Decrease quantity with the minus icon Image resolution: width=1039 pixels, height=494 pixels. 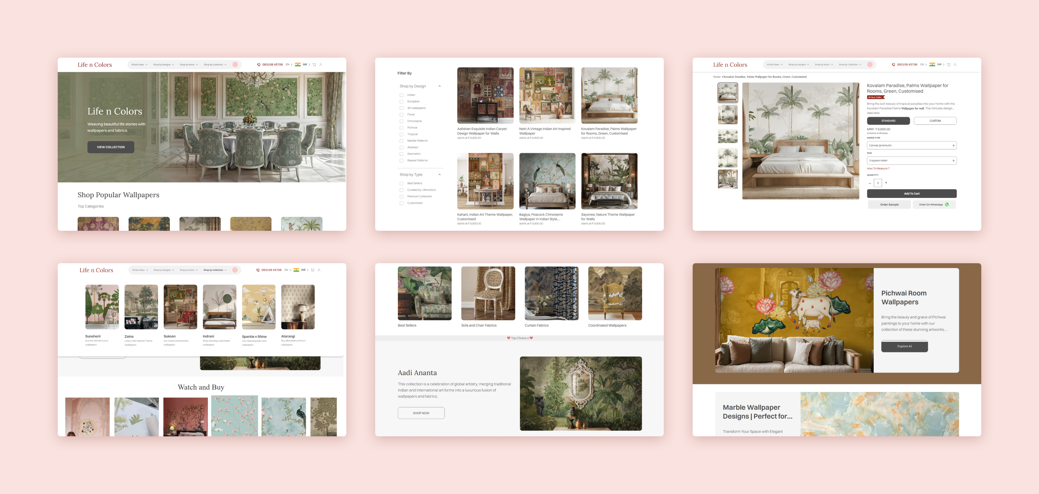tap(869, 183)
